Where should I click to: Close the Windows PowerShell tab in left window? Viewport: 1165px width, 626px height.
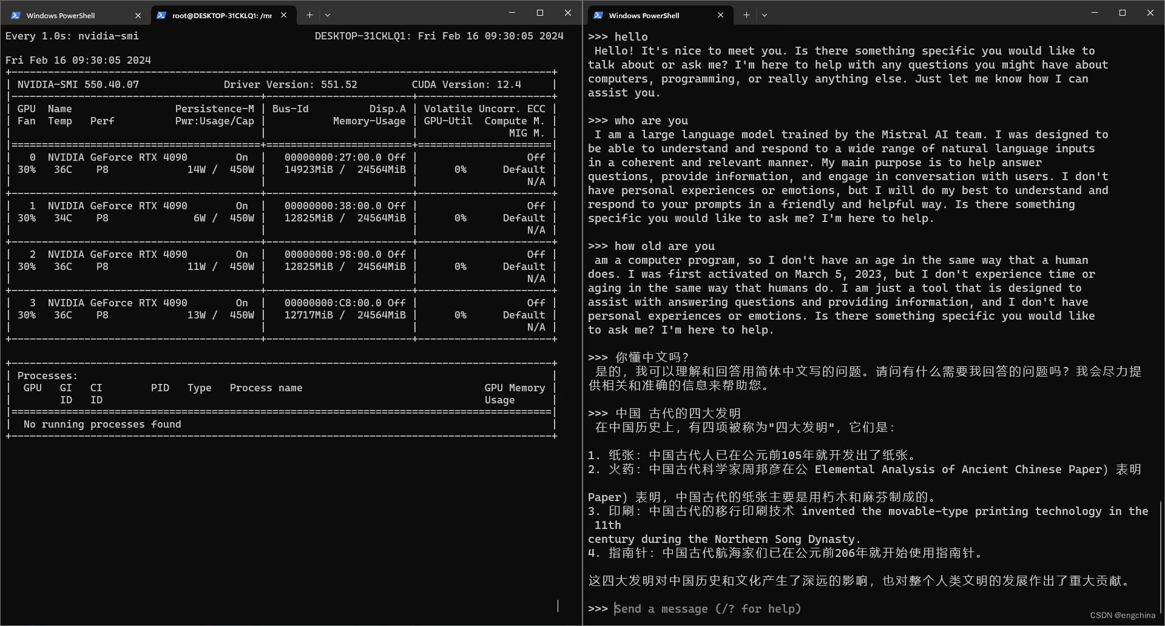[x=138, y=15]
